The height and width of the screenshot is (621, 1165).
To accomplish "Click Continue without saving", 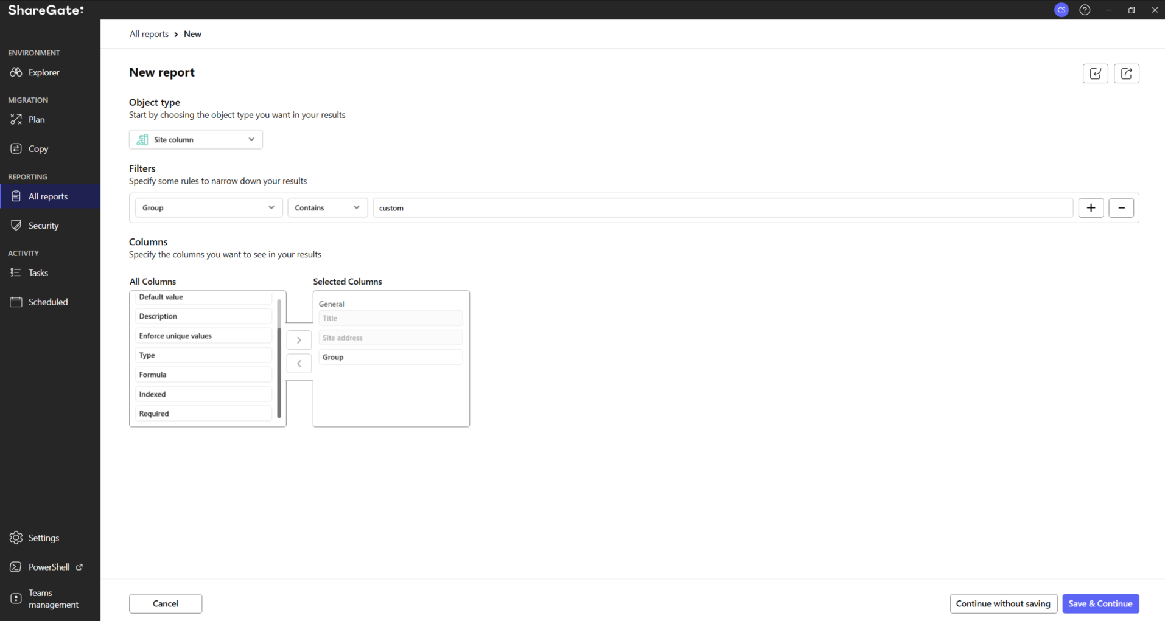I will [x=1003, y=604].
